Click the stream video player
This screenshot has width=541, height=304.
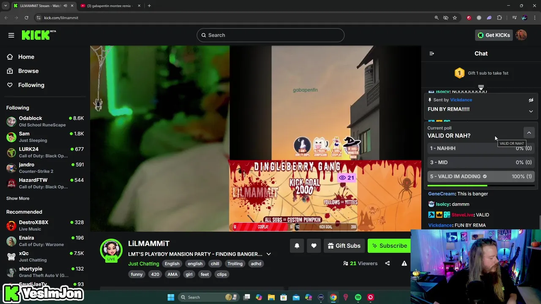(x=256, y=138)
